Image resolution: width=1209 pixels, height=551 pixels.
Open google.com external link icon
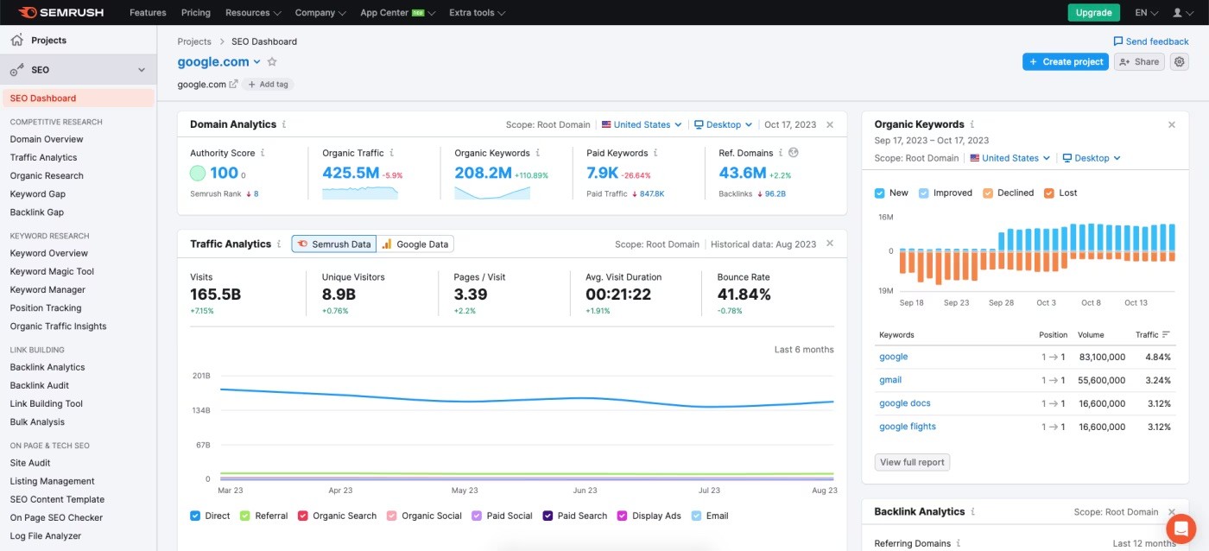(233, 85)
